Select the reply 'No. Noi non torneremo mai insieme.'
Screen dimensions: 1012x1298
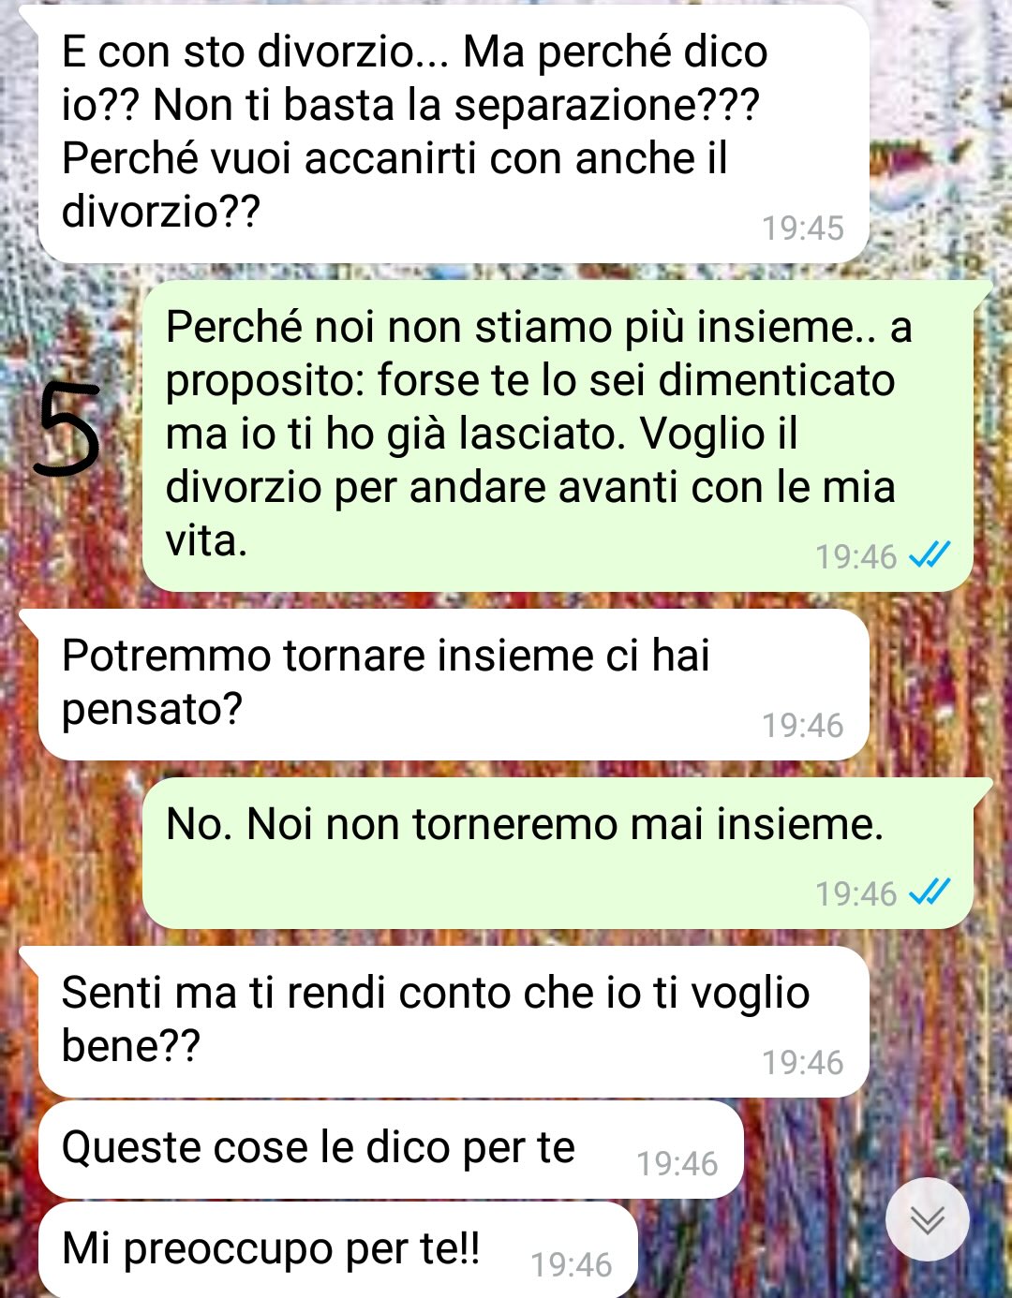coord(558,853)
